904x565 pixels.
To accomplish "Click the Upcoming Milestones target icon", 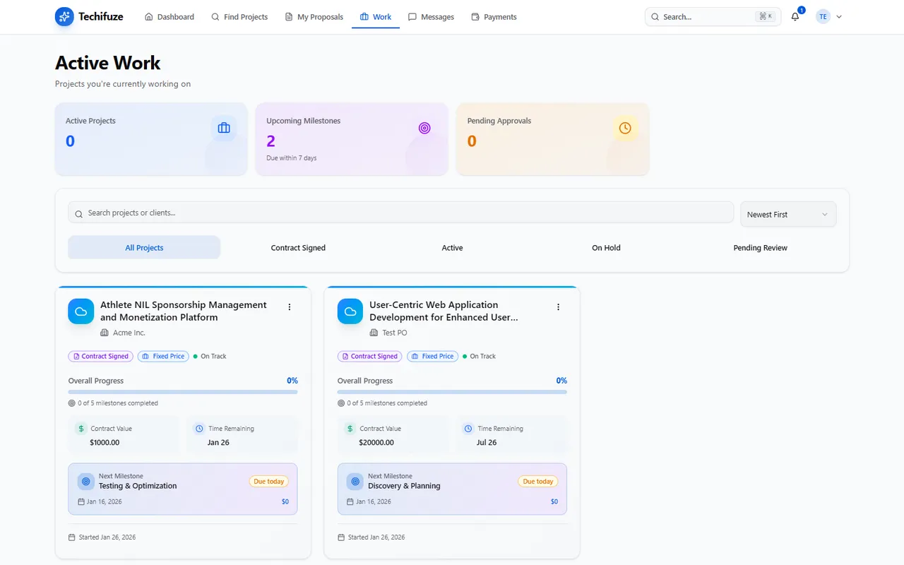I will [x=424, y=128].
